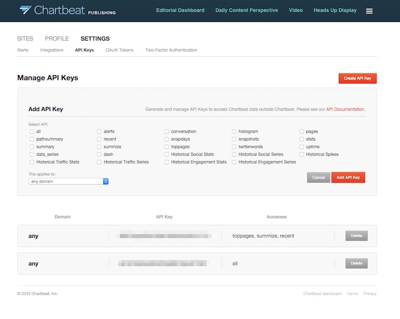Tick the histogram checkbox

point(234,131)
